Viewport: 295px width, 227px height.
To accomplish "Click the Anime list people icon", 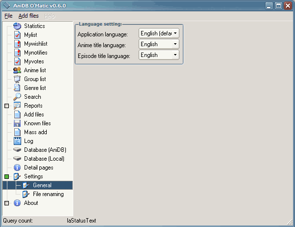I will tap(17, 70).
